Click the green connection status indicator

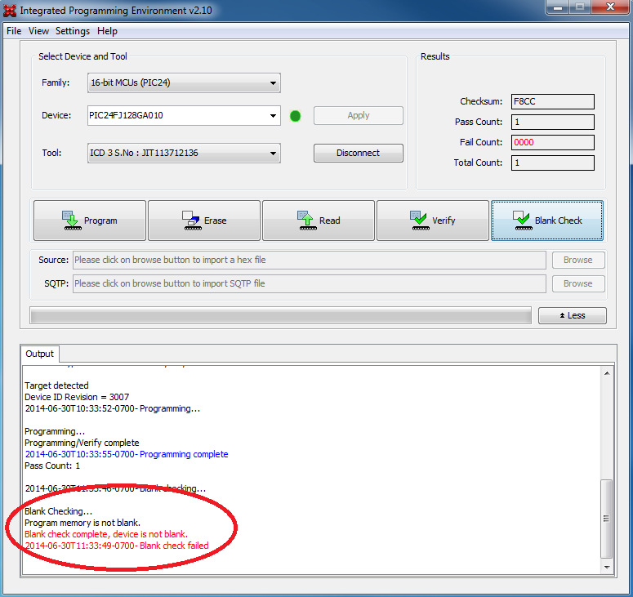(296, 116)
